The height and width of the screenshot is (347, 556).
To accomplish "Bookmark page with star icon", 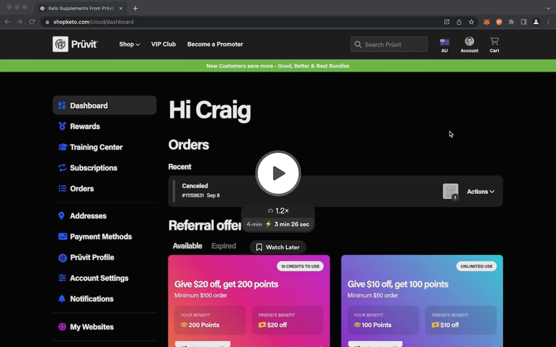I will pos(471,22).
